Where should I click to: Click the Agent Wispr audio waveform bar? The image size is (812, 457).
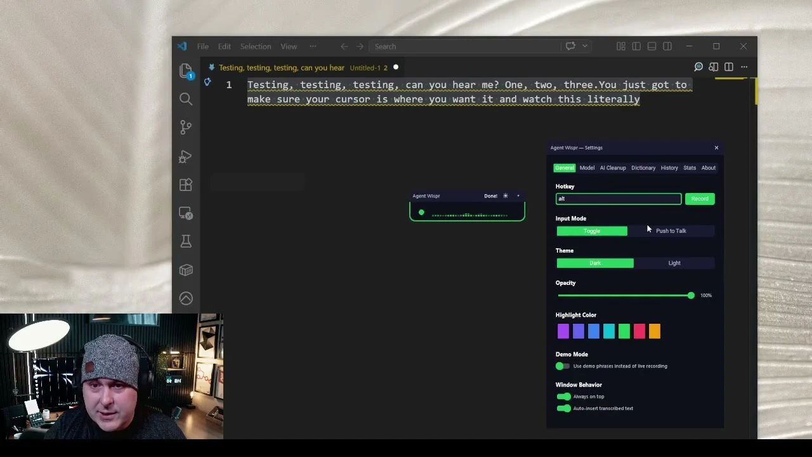pos(469,215)
